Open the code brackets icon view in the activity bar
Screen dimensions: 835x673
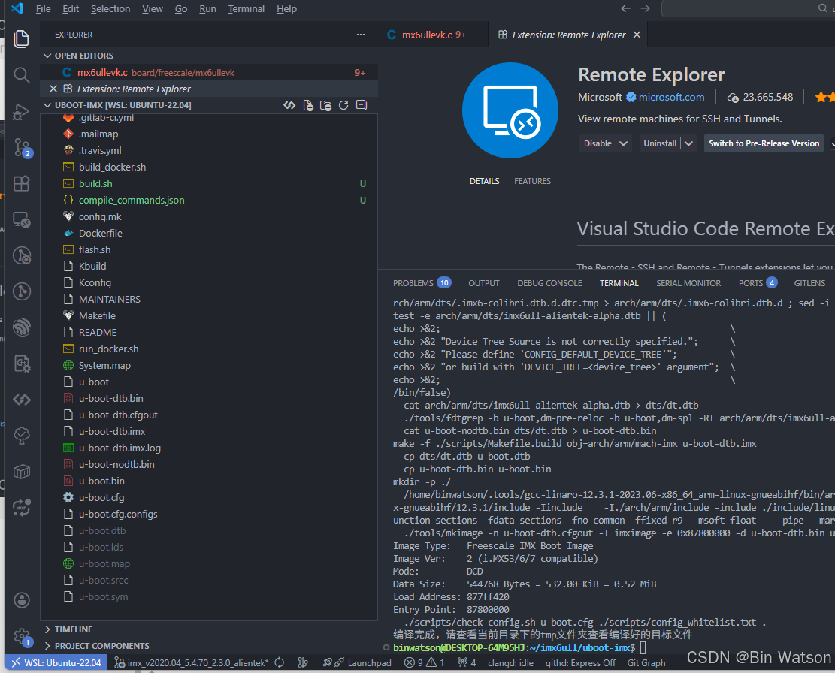(x=21, y=400)
